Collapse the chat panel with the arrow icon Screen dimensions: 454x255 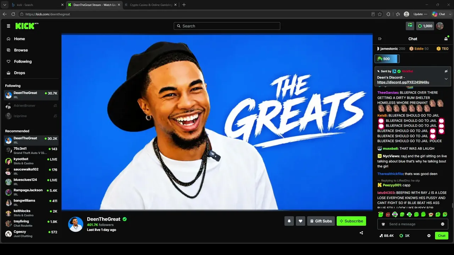380,39
